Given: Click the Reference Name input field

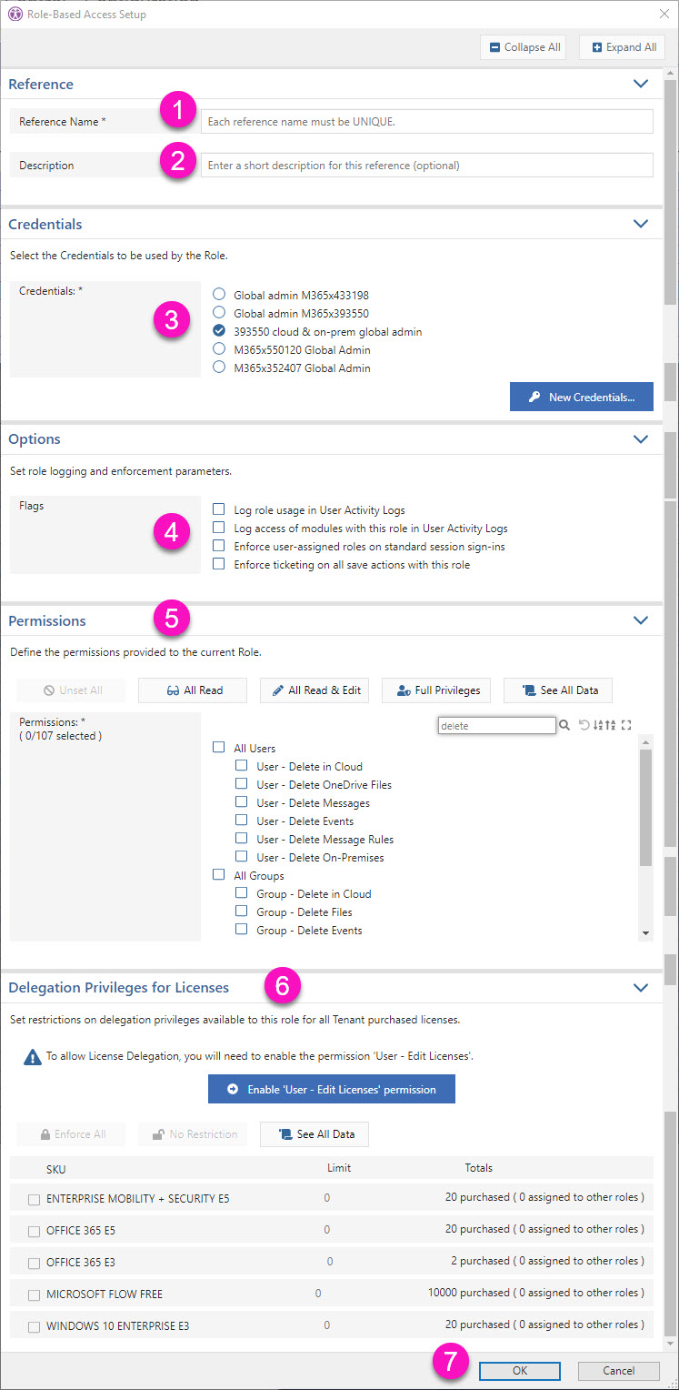Looking at the screenshot, I should pos(426,121).
